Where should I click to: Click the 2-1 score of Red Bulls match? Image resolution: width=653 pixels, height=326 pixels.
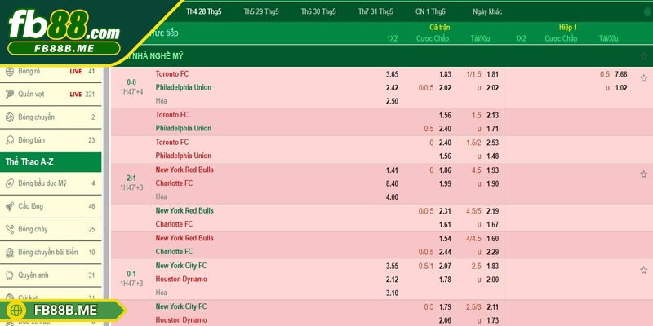(131, 178)
